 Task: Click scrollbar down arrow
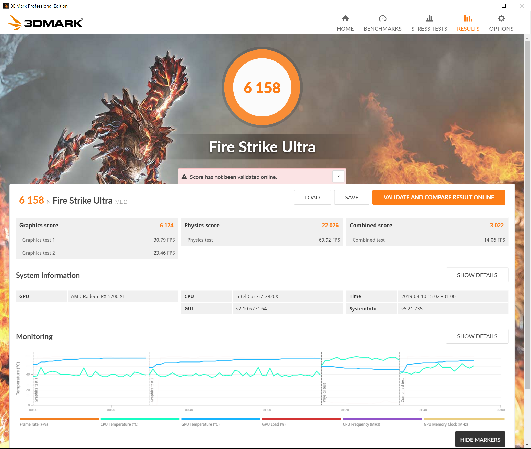click(x=527, y=445)
